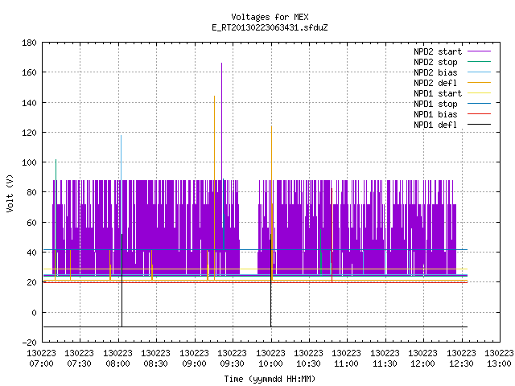
Task: Click the 11:00 time axis label
Action: point(346,363)
